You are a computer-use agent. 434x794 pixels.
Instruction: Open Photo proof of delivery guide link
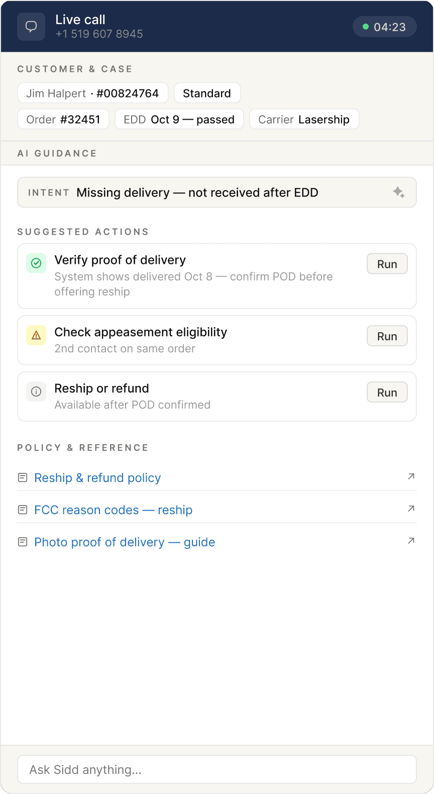(x=125, y=542)
